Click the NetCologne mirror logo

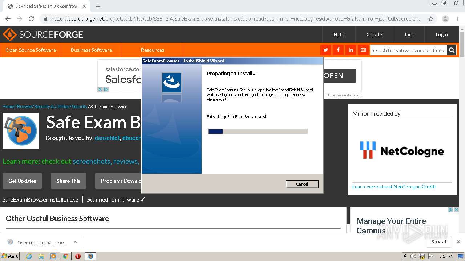click(x=402, y=150)
